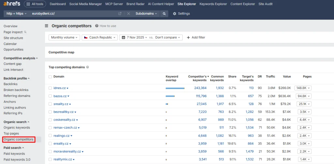Open the idnes.cz domain link
The height and width of the screenshot is (164, 334).
pos(59,88)
